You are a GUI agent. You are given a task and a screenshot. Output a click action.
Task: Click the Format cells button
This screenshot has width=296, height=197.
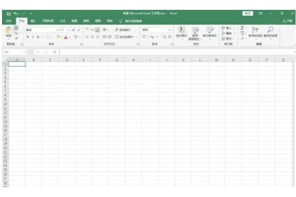tap(227, 38)
